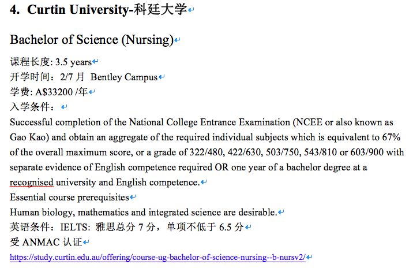The width and height of the screenshot is (413, 268).
Task: Open the study.curtin.edu.au nursing course hyperlink
Action: (x=158, y=257)
